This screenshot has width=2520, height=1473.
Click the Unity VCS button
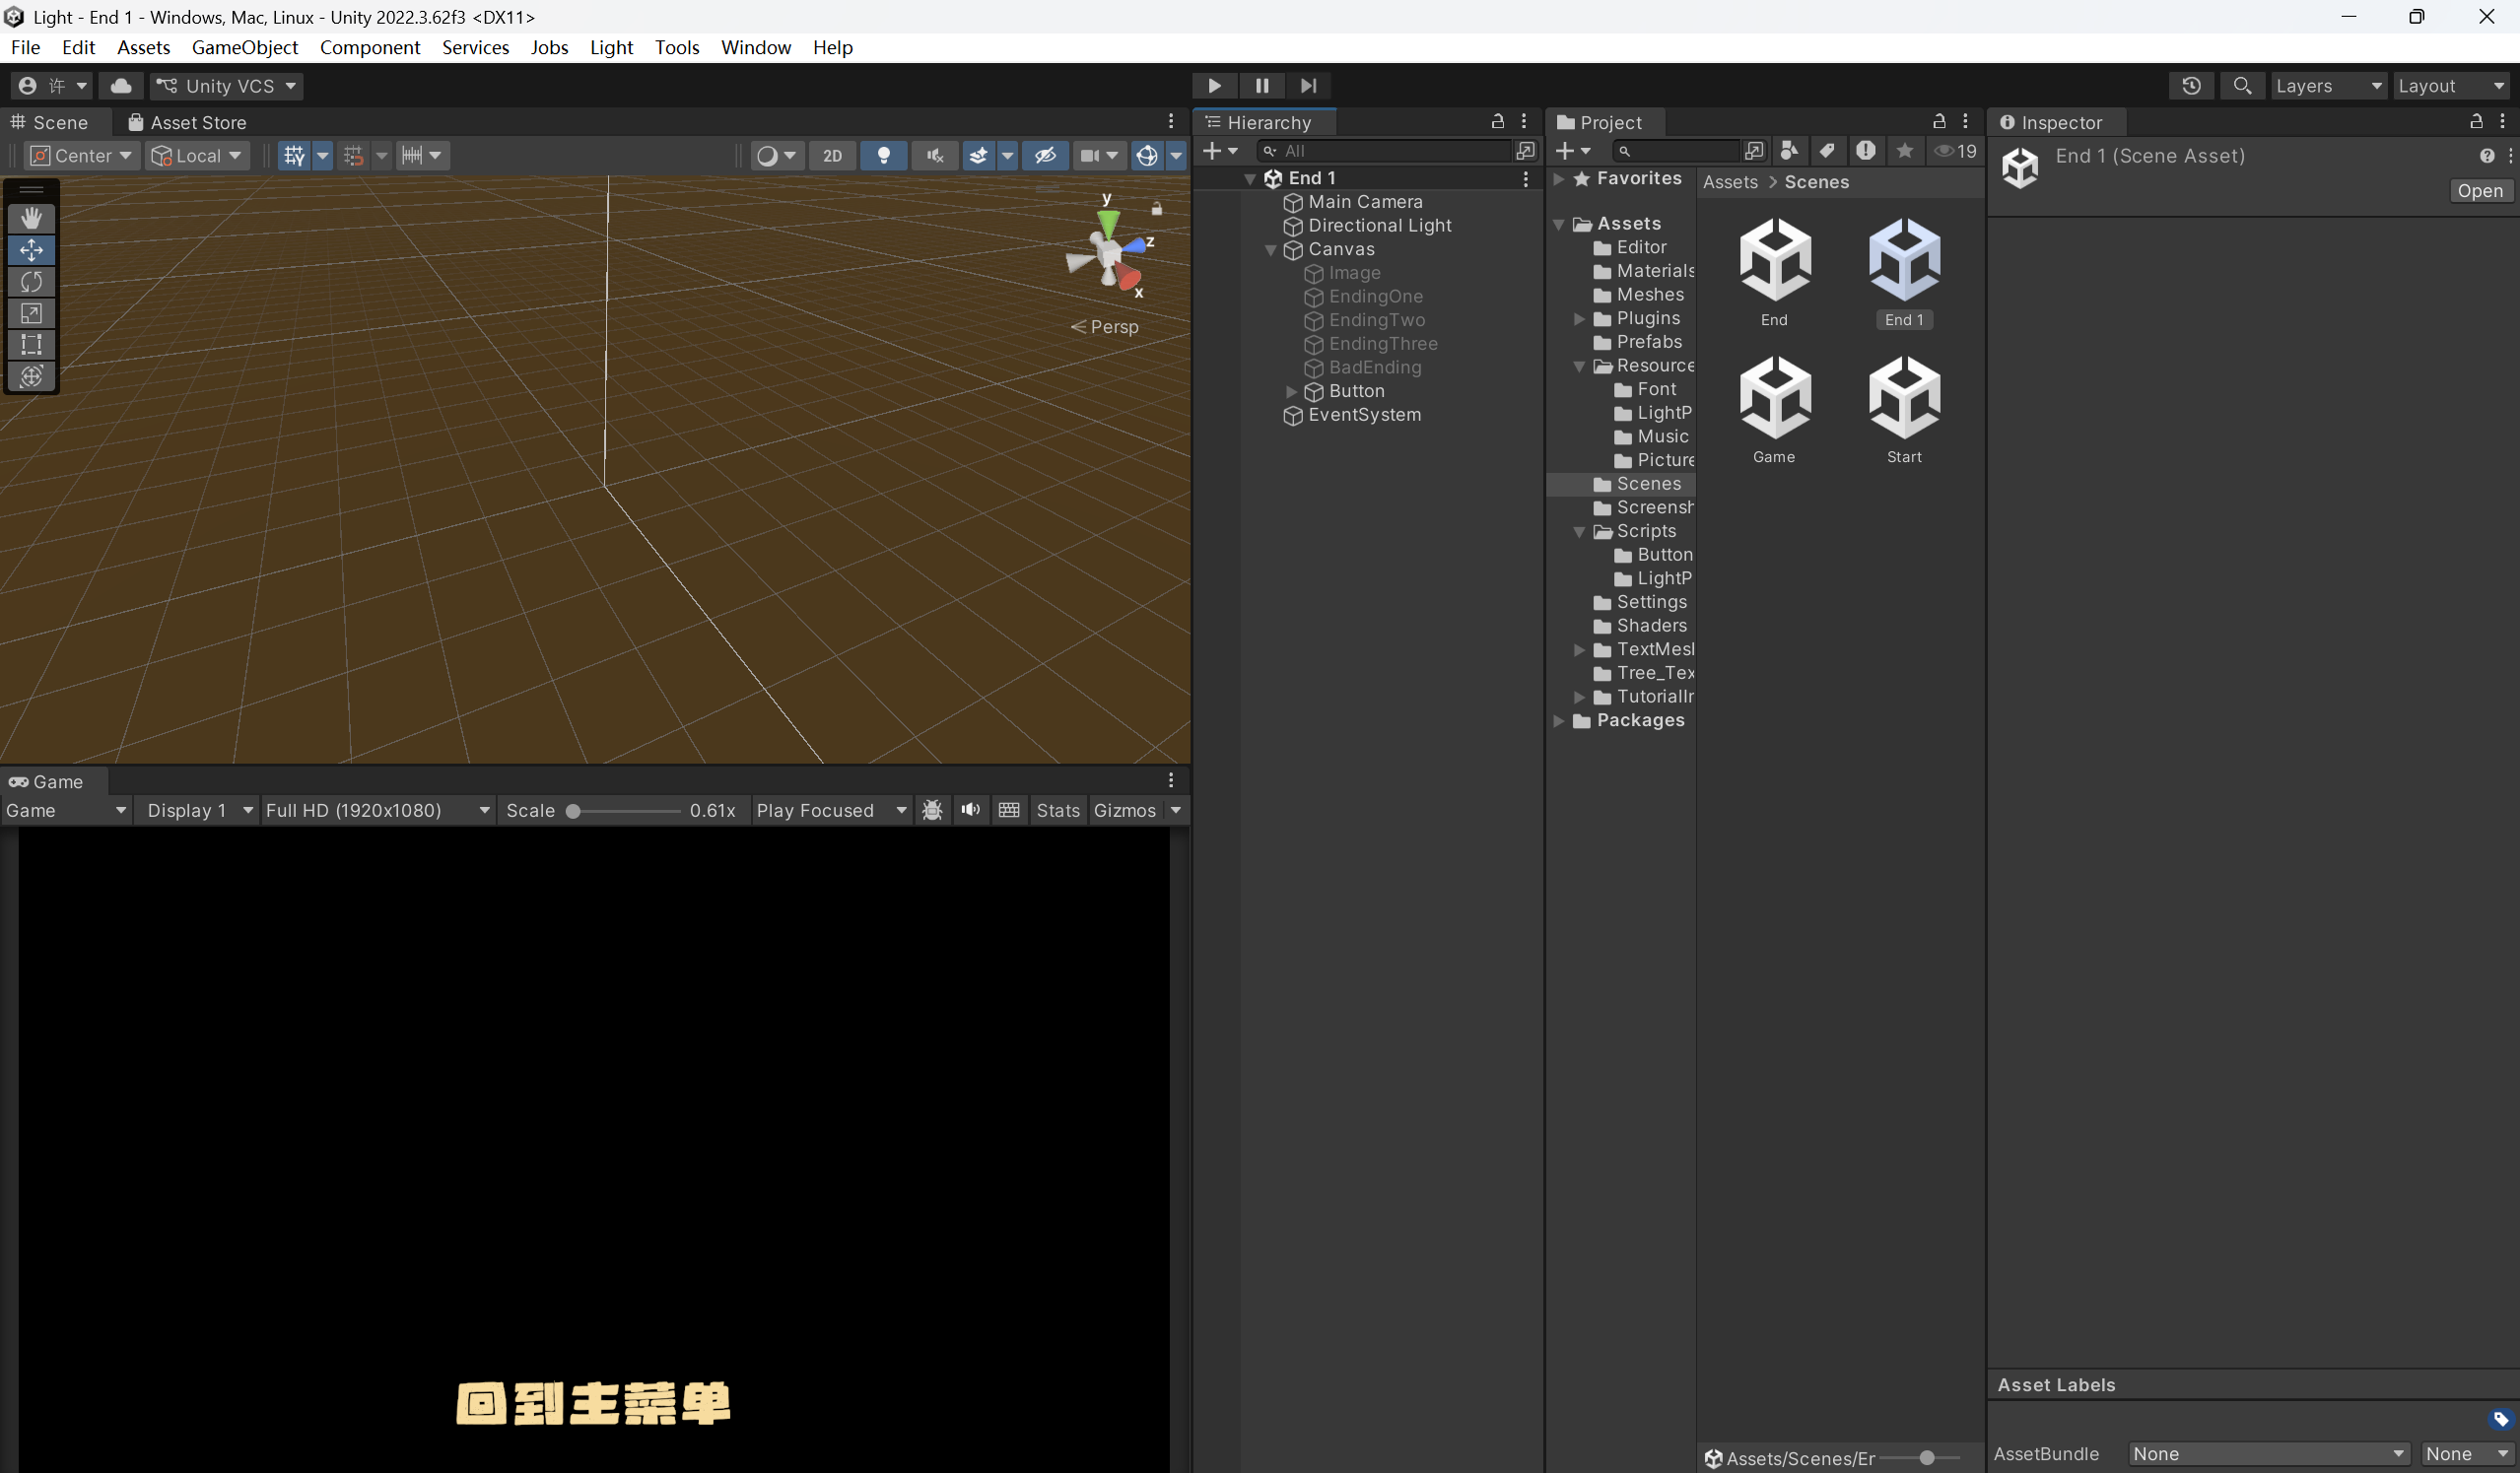[227, 86]
